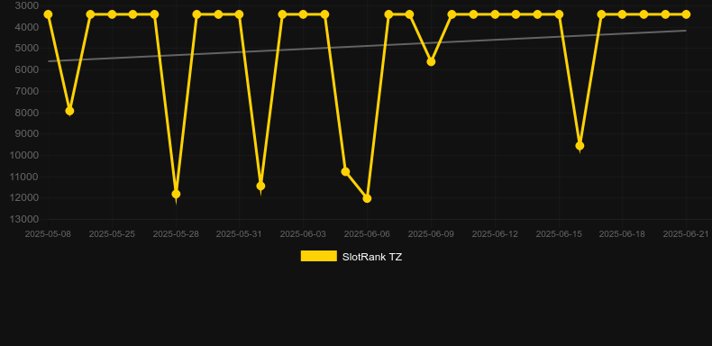The height and width of the screenshot is (346, 712).
Task: Click the 2025-06-18 x-axis date label
Action: click(x=622, y=234)
